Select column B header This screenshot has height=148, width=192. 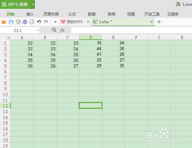click(x=45, y=37)
